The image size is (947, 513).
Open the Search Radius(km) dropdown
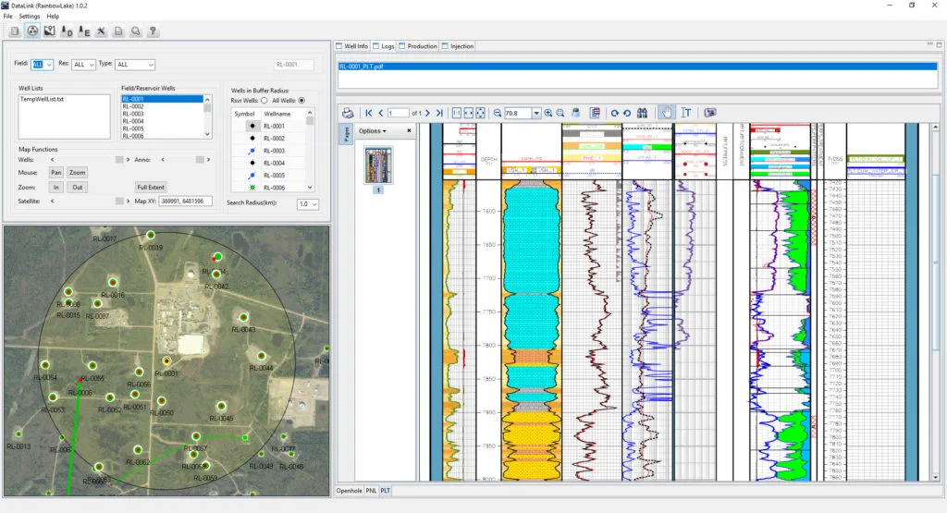307,204
